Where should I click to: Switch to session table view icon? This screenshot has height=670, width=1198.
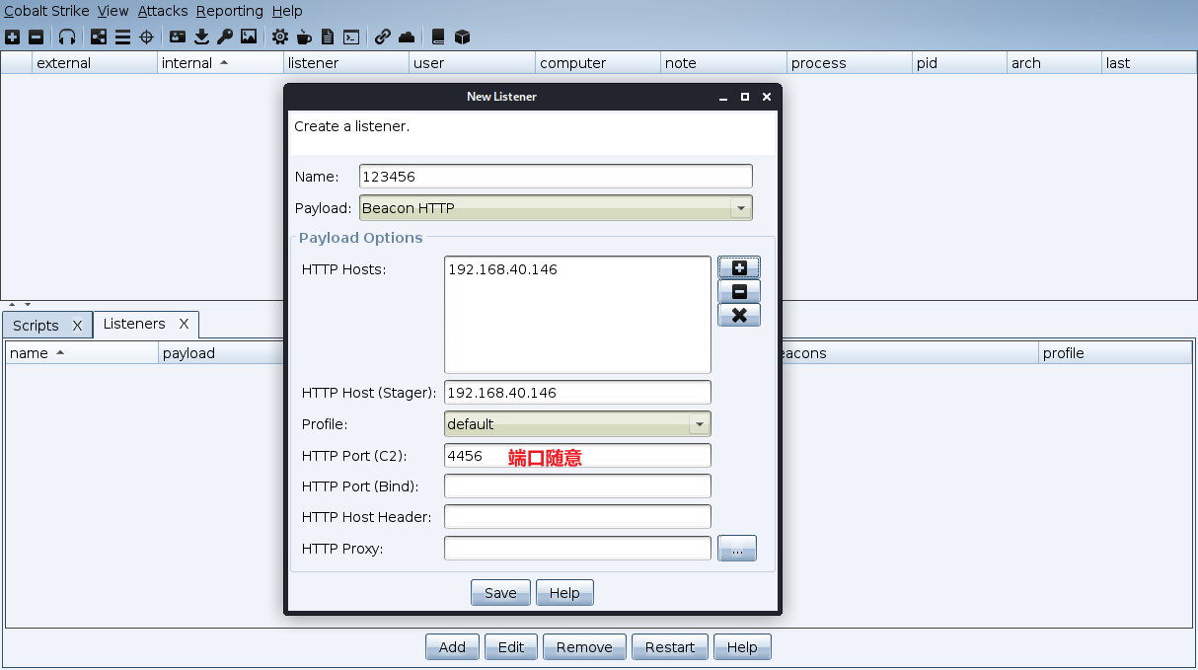(122, 37)
